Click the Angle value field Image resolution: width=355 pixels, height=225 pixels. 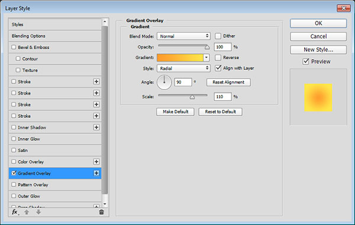[x=183, y=82]
